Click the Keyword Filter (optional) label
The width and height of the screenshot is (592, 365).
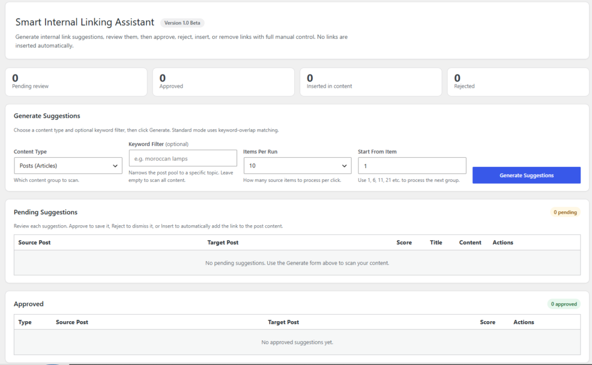point(158,144)
